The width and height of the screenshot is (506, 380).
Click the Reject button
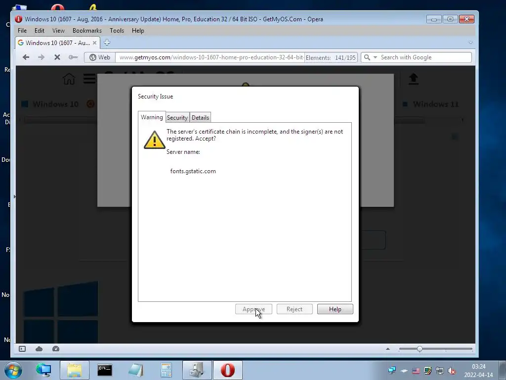point(295,309)
